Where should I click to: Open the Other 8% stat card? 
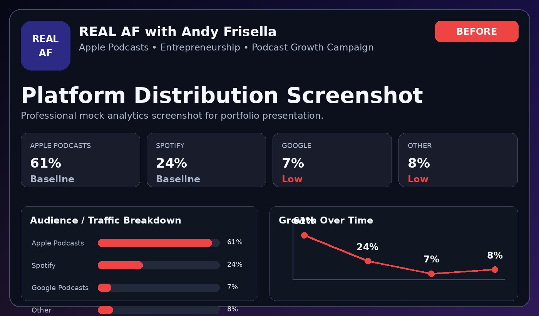click(x=458, y=160)
